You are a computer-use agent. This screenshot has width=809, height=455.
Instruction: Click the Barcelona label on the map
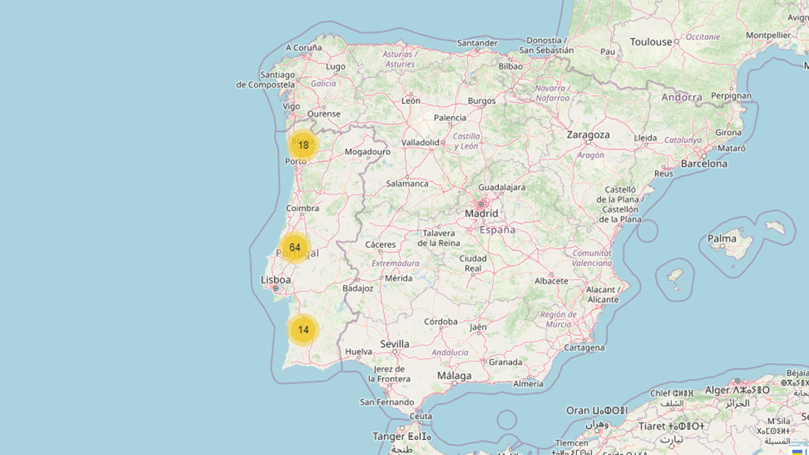coord(704,163)
